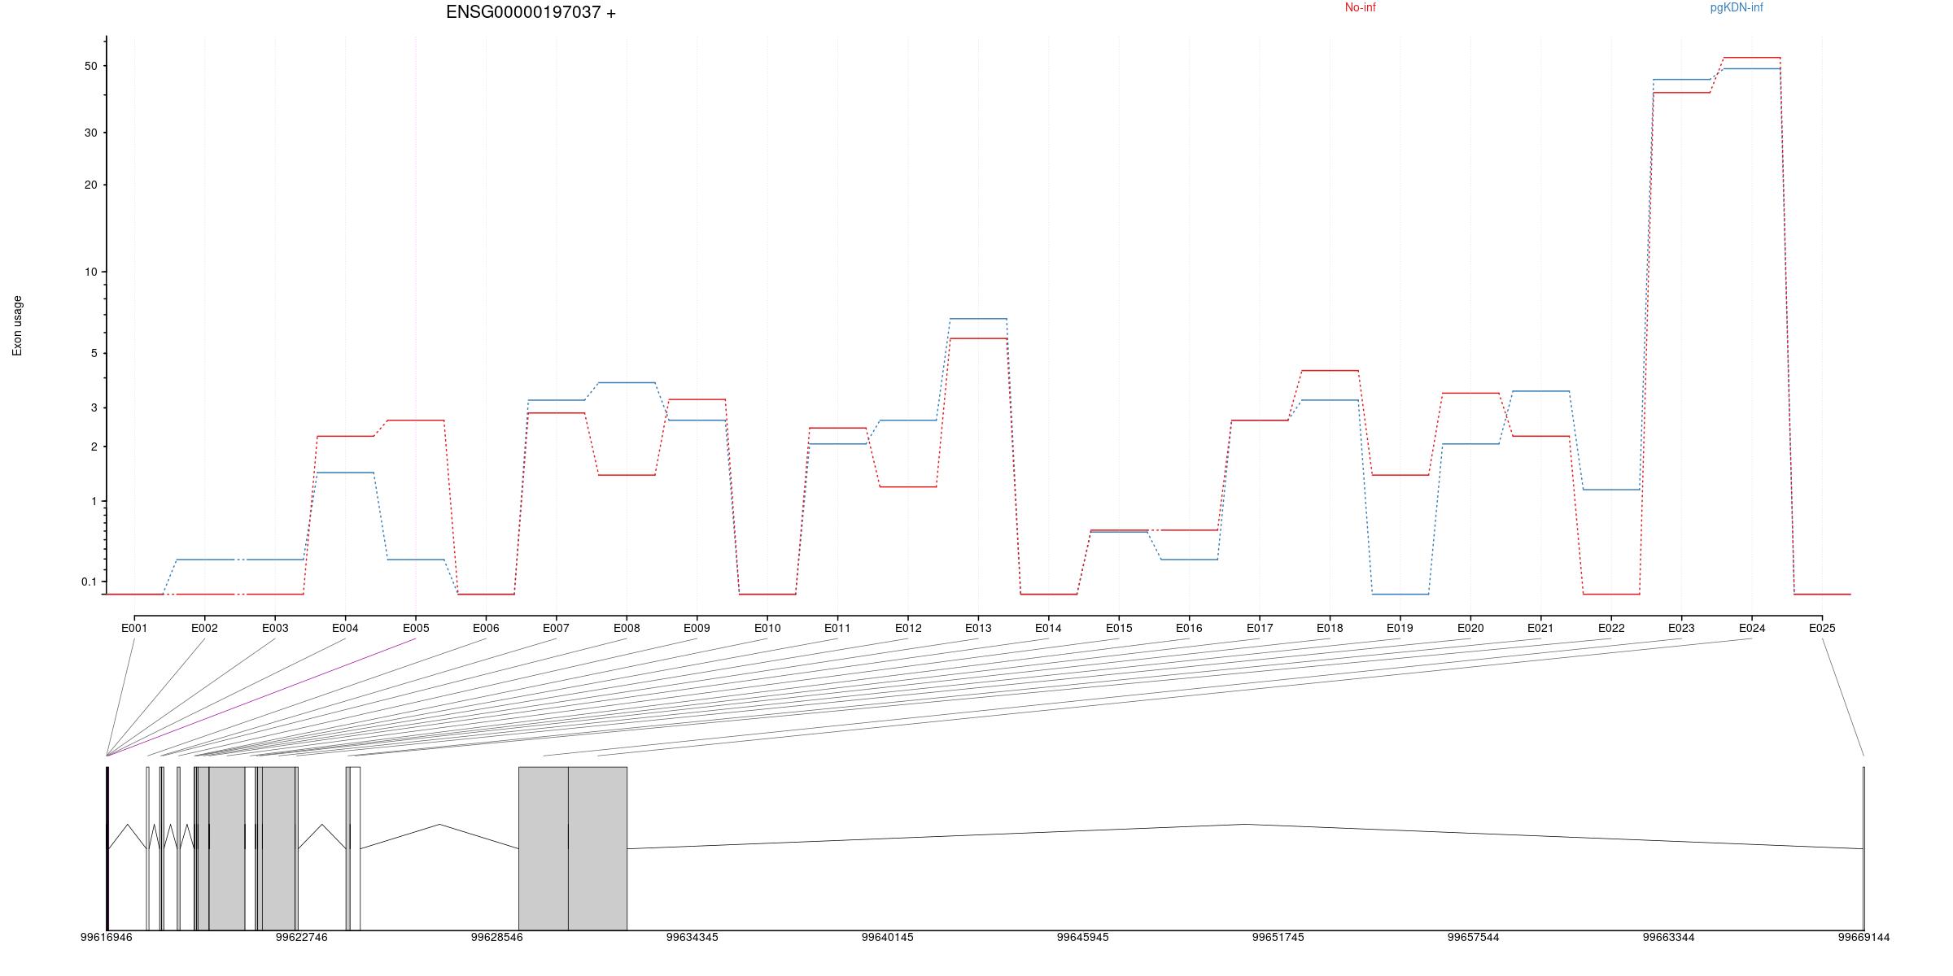Viewport: 1953px width, 976px height.
Task: Click exon label E003
Action: point(275,628)
